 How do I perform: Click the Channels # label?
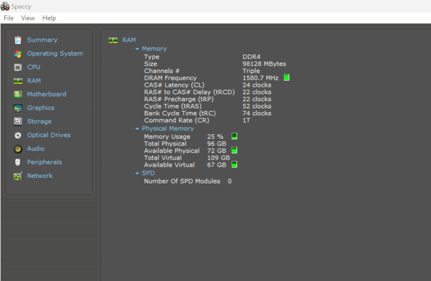click(162, 71)
